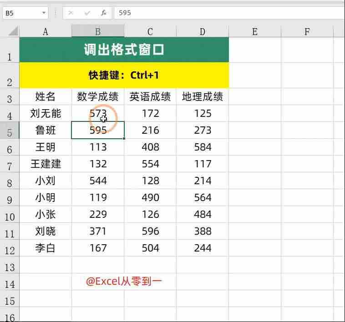Select row 10 header
The width and height of the screenshot is (345, 322).
pyautogui.click(x=10, y=215)
